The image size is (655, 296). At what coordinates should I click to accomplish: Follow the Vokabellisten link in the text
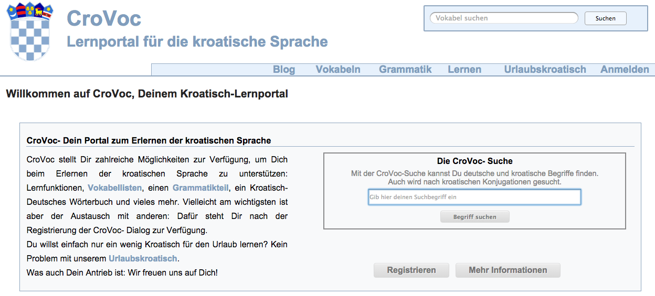click(115, 188)
